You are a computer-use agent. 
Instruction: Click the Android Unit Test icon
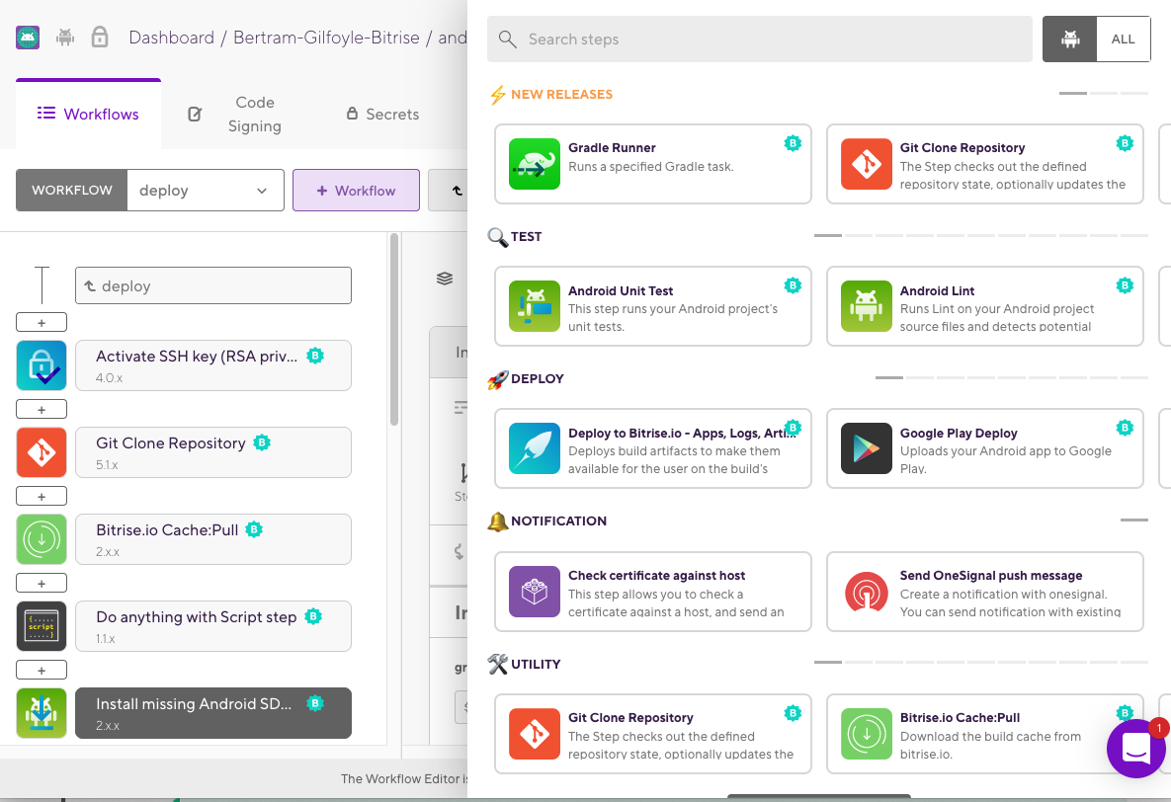(535, 306)
